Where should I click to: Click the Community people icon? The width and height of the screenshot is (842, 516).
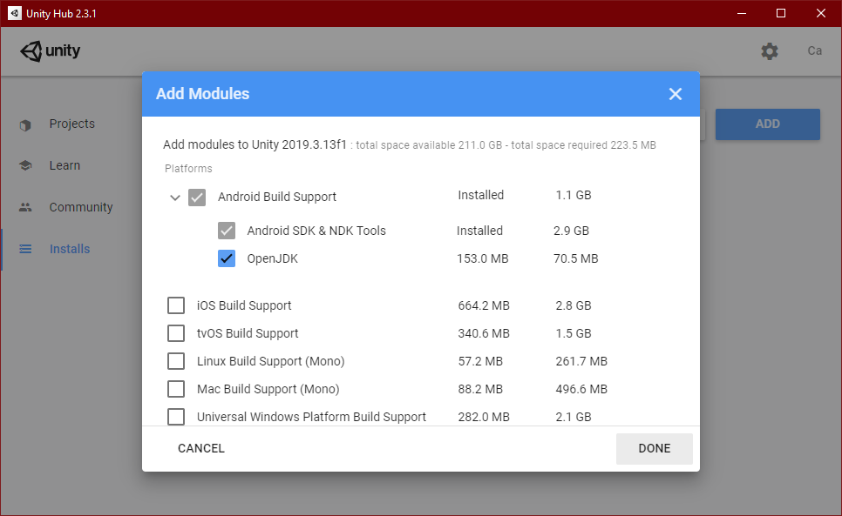tap(25, 208)
